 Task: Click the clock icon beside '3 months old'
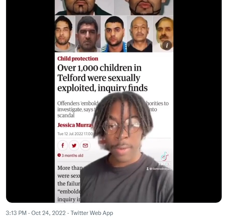tap(59, 155)
